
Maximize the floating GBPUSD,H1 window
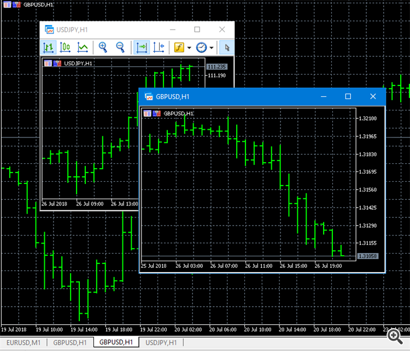click(x=348, y=96)
